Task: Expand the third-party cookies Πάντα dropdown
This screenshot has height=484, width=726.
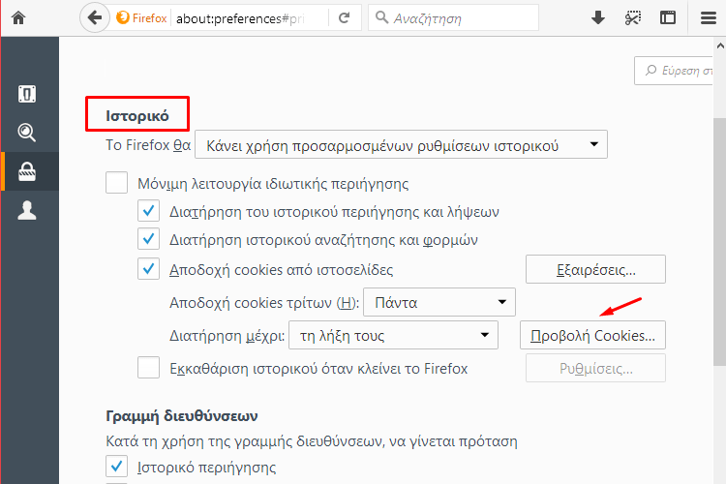Action: [x=439, y=302]
